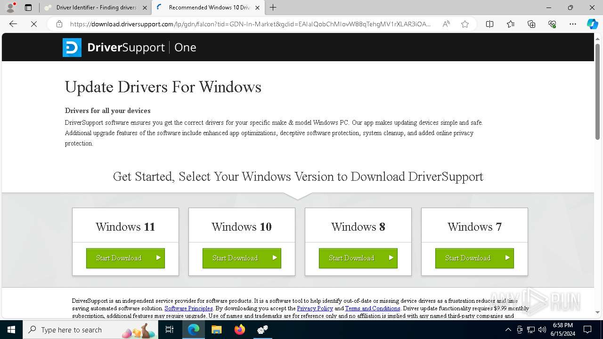The width and height of the screenshot is (603, 339).
Task: Open Terms and Conditions link
Action: click(373, 308)
